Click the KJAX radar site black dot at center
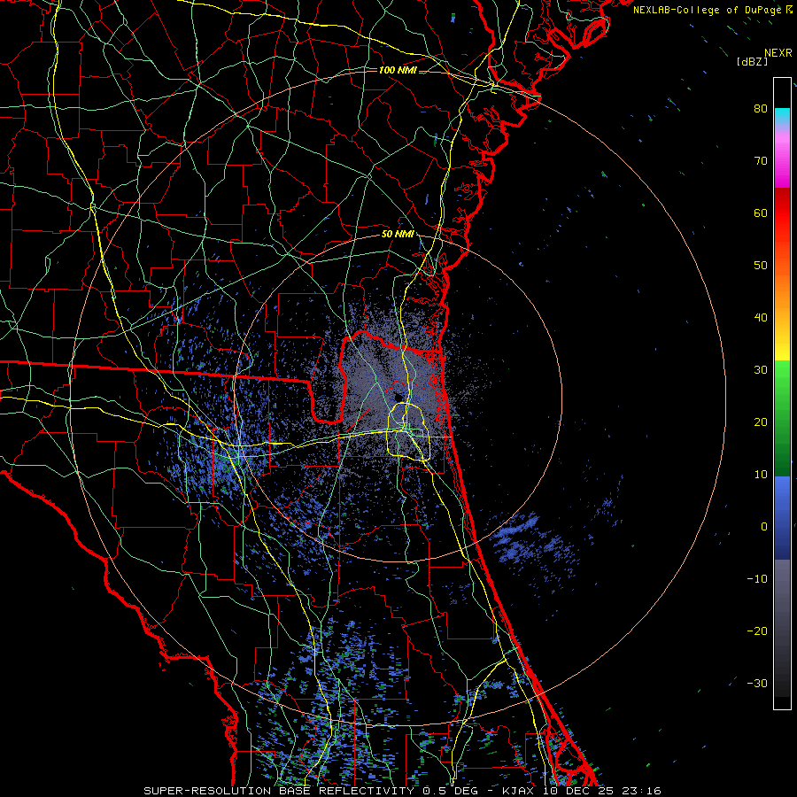The height and width of the screenshot is (797, 797). pos(398,397)
